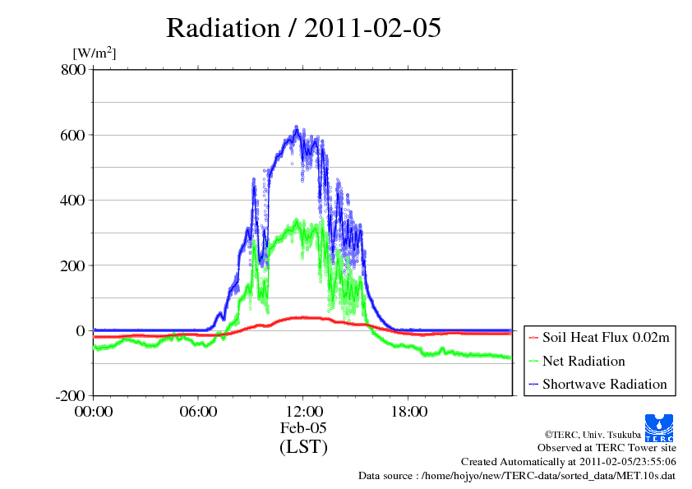The height and width of the screenshot is (489, 692).
Task: Click the '(LST)' time zone label
Action: (303, 446)
